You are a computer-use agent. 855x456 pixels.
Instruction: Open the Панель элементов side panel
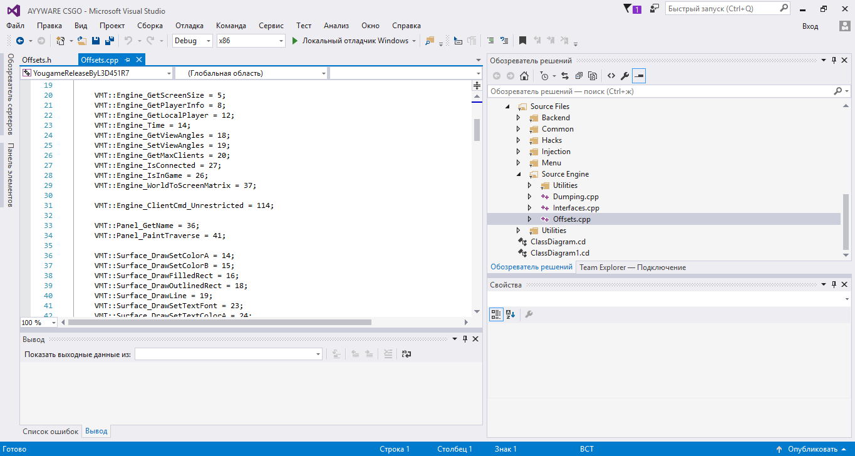tap(11, 175)
